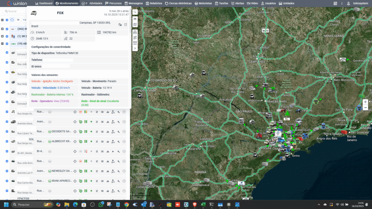Image resolution: width=372 pixels, height=209 pixels.
Task: Open WhatsApp from the Windows taskbar
Action: (101, 205)
